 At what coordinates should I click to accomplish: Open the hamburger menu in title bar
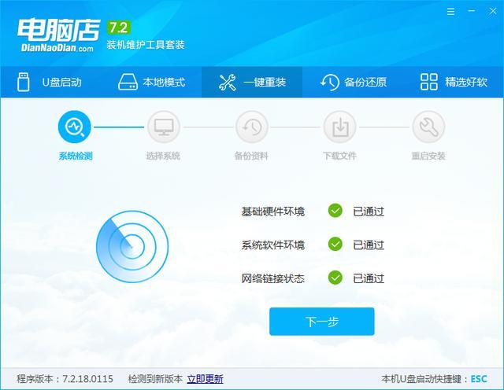coord(450,12)
